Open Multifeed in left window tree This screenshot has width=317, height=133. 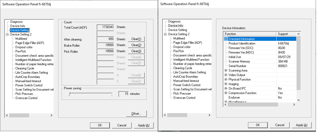pyautogui.click(x=21, y=39)
